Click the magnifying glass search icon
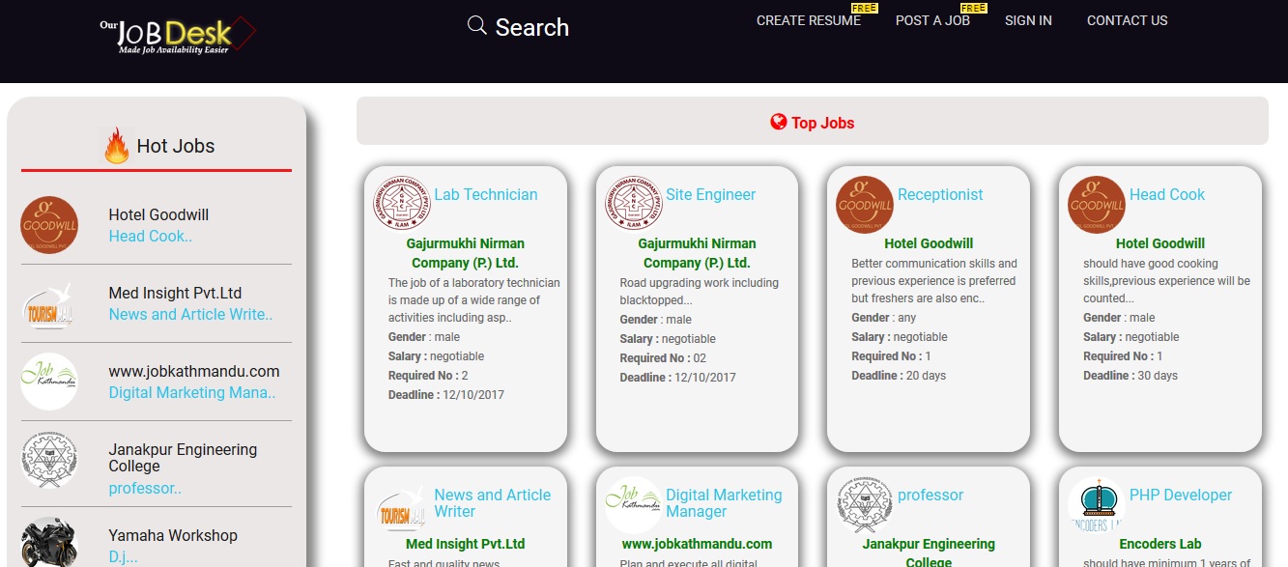 click(x=476, y=26)
